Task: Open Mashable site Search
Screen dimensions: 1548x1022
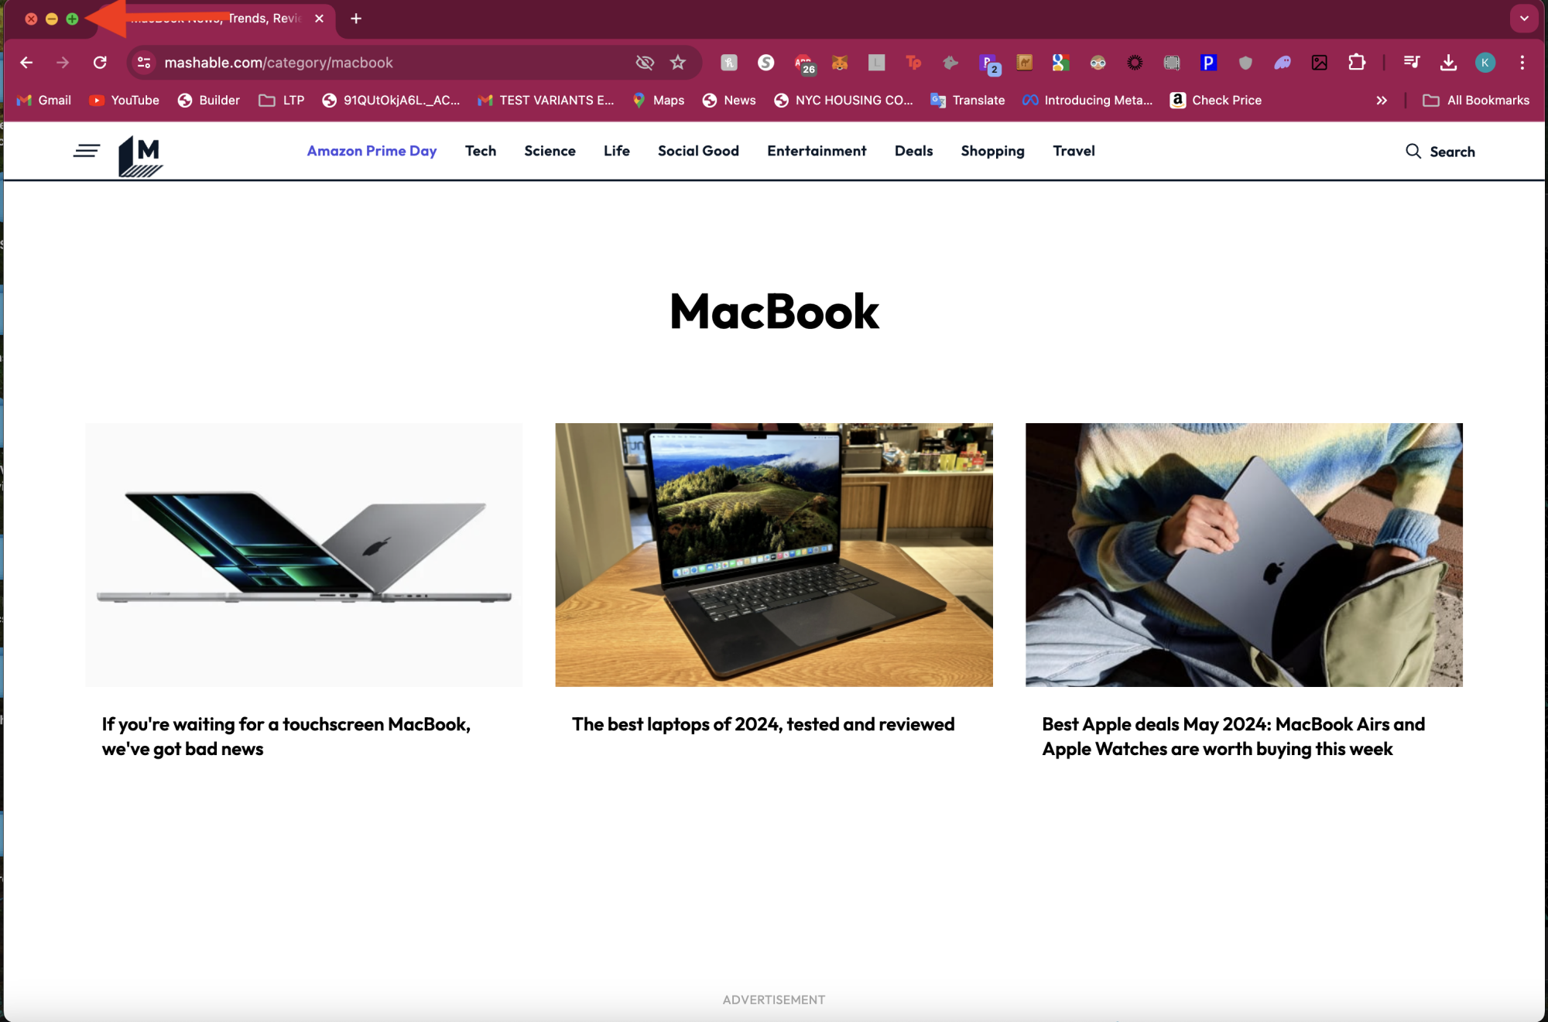Action: pos(1440,152)
